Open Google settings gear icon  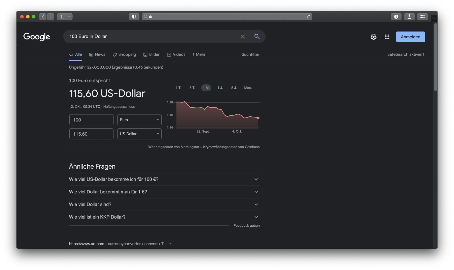pyautogui.click(x=373, y=37)
